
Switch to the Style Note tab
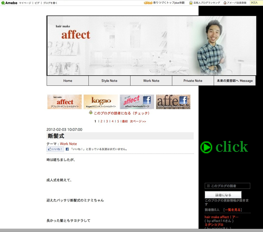coord(109,81)
